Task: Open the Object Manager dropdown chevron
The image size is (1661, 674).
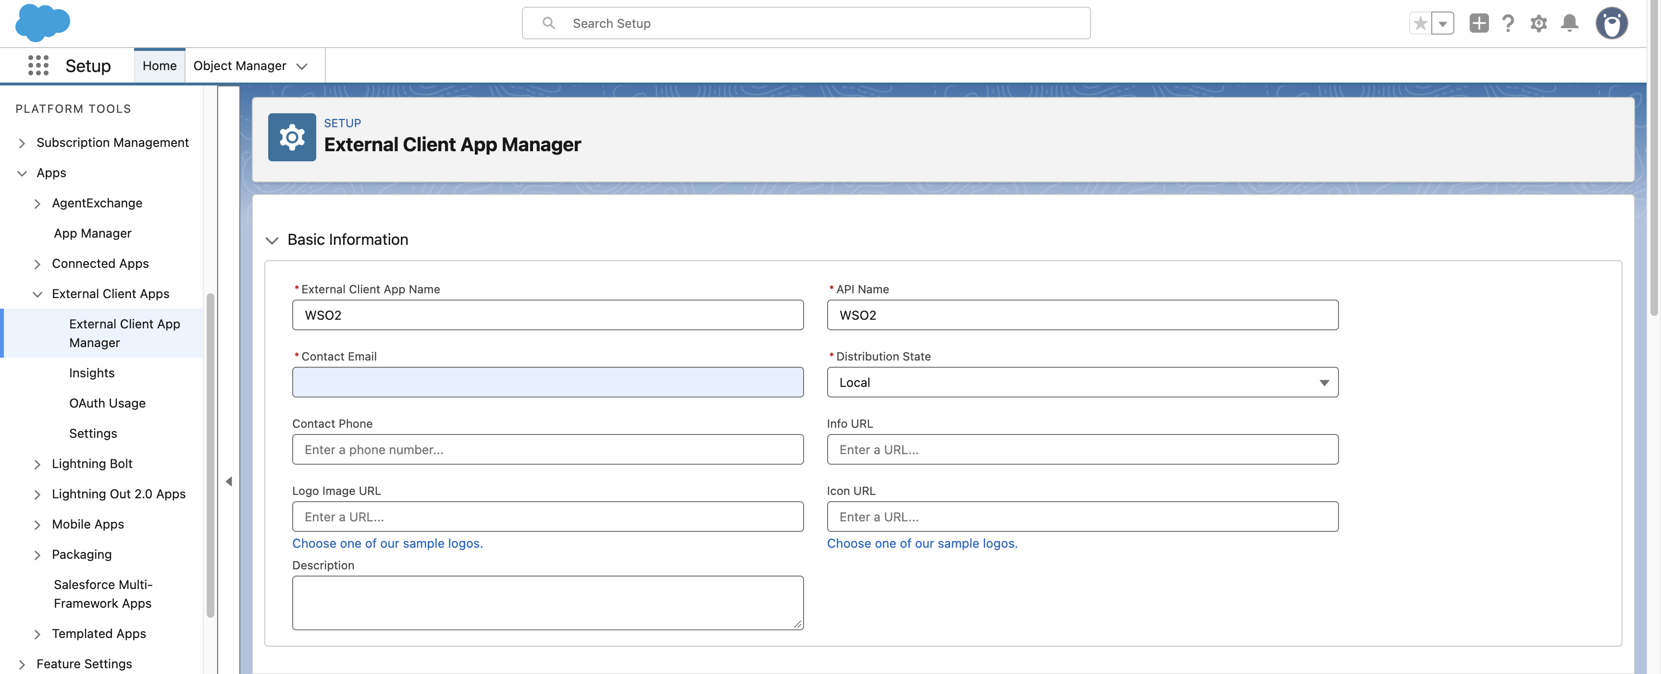Action: pyautogui.click(x=302, y=66)
